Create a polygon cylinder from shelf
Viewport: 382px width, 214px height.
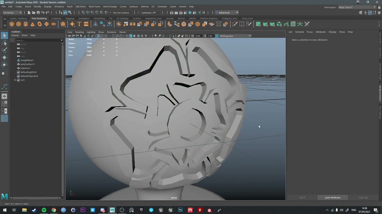[26, 24]
